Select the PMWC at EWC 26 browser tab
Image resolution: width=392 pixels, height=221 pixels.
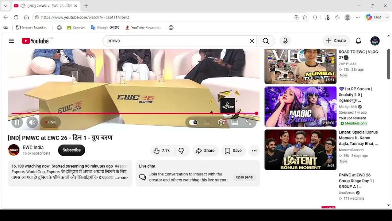pos(46,6)
